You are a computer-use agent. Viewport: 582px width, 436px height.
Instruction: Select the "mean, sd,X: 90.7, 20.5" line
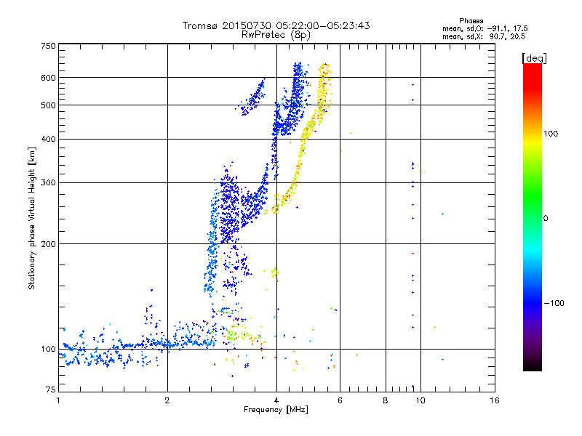(x=484, y=36)
